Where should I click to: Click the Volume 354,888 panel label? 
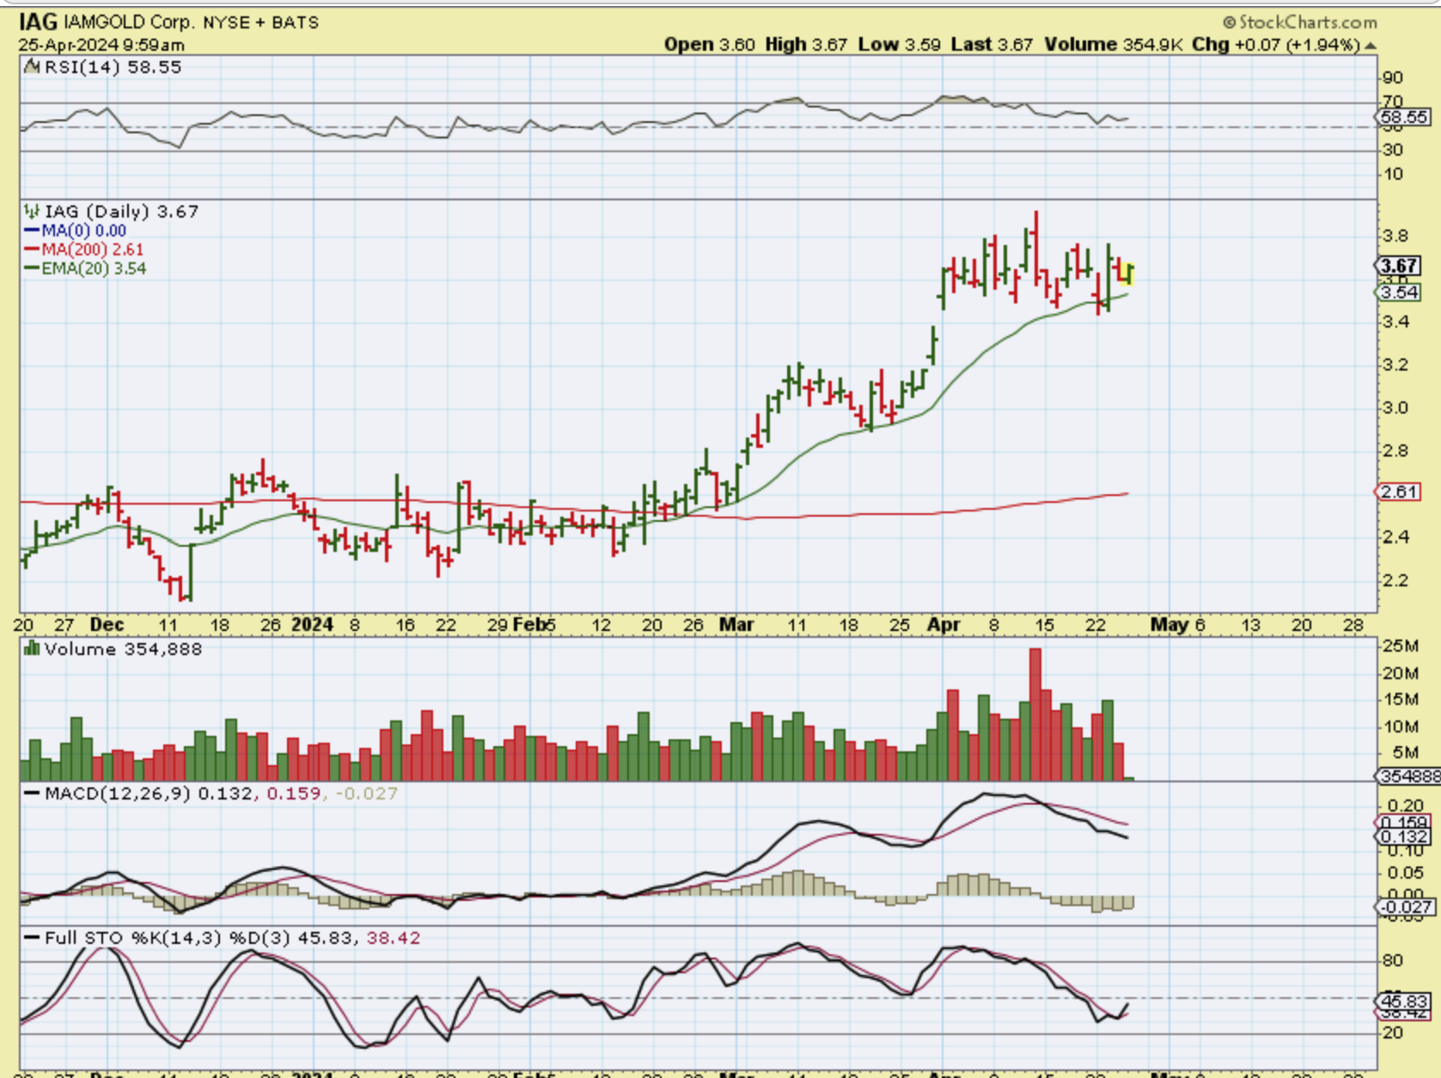[x=123, y=648]
